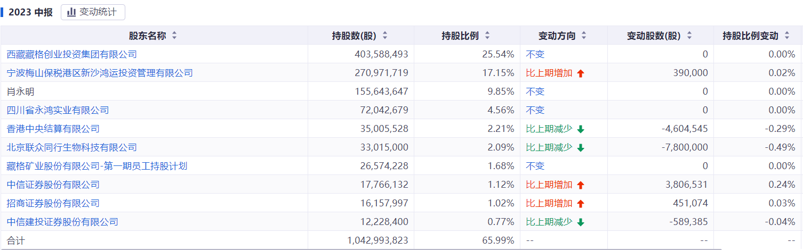The height and width of the screenshot is (250, 803).
Task: Select holding count 17,766,132
Action: [x=384, y=185]
